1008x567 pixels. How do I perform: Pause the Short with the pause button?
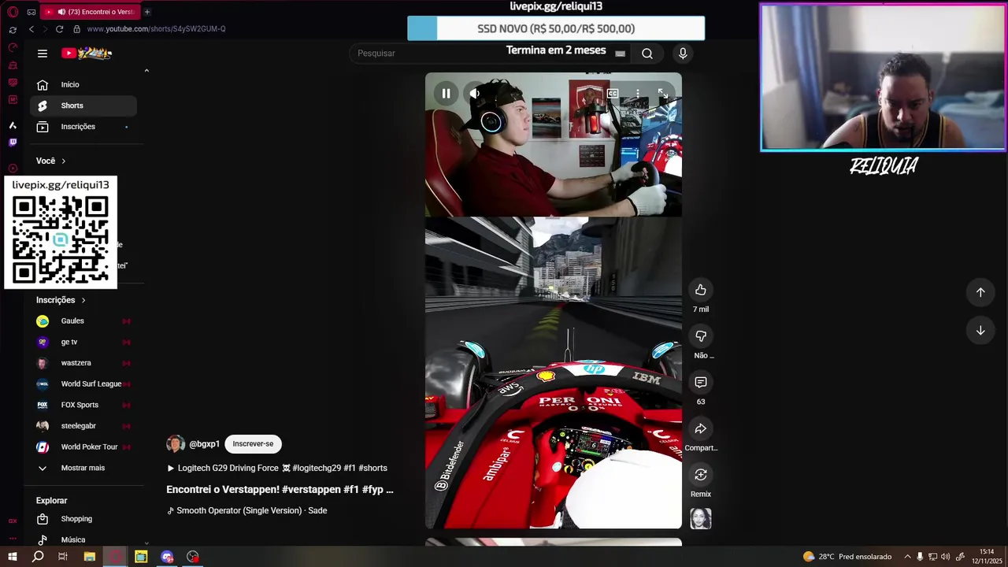coord(447,93)
